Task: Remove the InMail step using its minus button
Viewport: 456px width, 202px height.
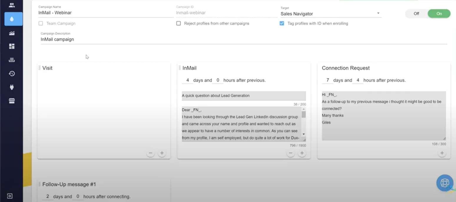Action: pos(291,153)
